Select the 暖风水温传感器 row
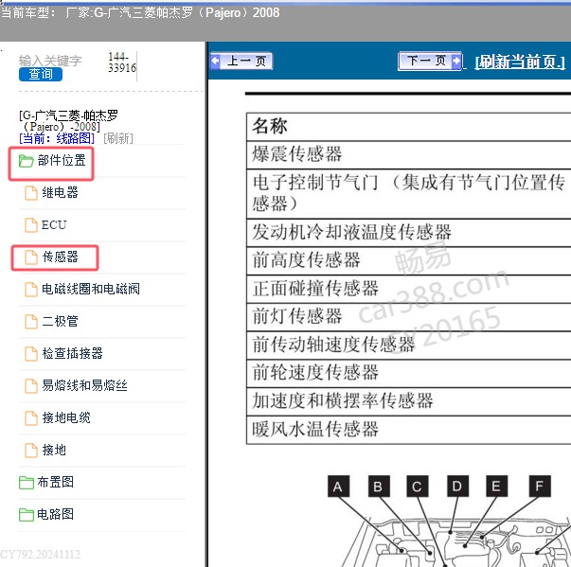The image size is (571, 567). [408, 430]
